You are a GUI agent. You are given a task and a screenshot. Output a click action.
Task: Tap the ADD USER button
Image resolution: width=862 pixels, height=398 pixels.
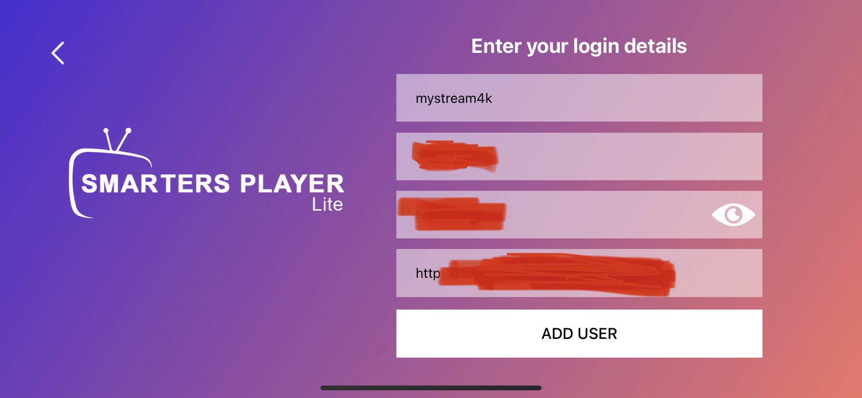coord(579,334)
